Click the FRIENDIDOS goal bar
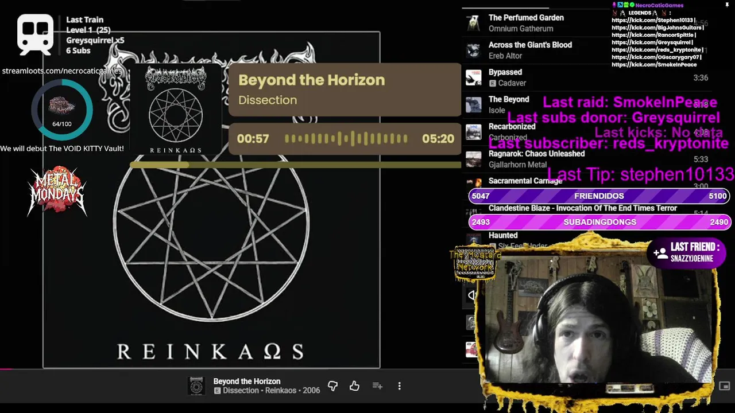 coord(599,196)
